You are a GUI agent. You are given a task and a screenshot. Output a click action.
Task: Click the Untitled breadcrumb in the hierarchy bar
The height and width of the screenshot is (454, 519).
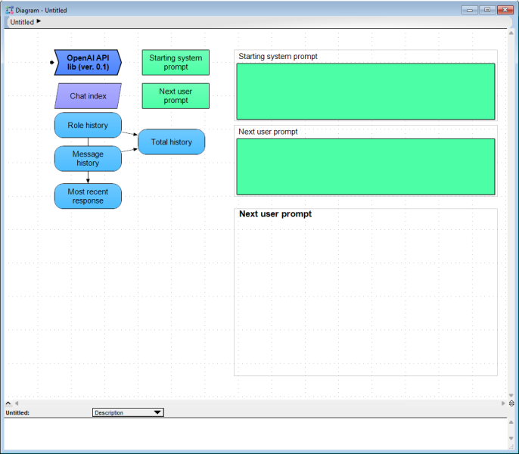22,22
